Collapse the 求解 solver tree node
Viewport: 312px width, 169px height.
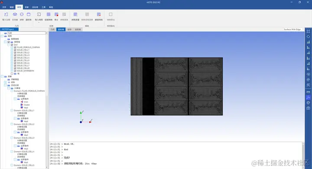pyautogui.click(x=2, y=76)
